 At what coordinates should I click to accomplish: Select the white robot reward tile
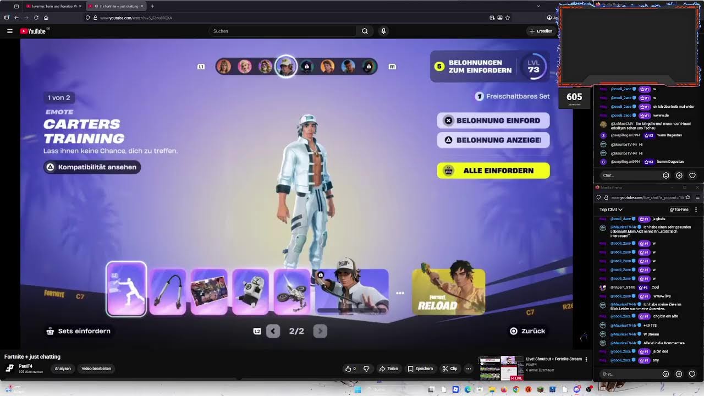250,291
